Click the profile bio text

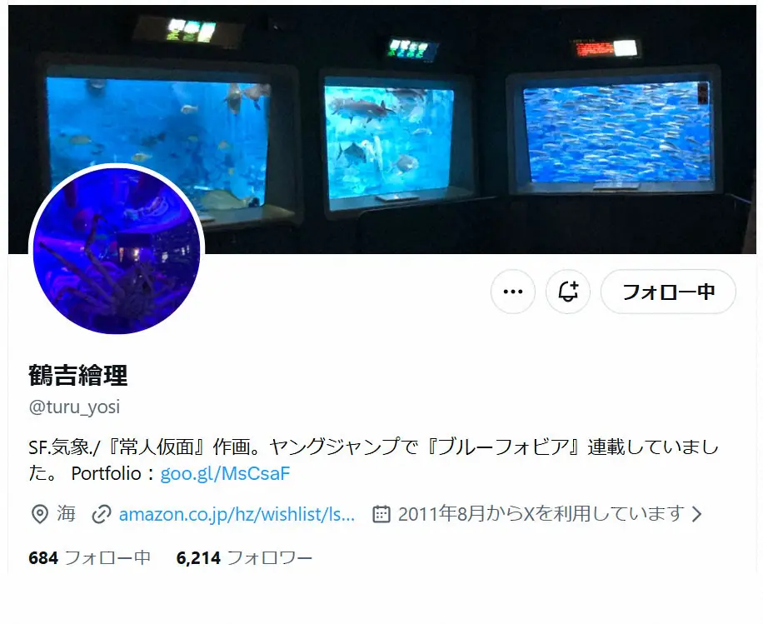[373, 460]
